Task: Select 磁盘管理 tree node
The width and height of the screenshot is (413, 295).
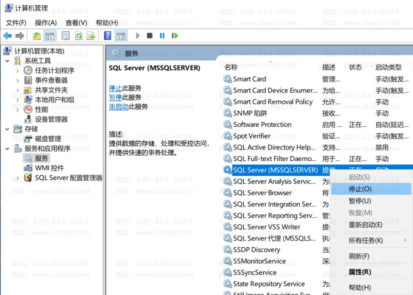Action: pyautogui.click(x=48, y=139)
